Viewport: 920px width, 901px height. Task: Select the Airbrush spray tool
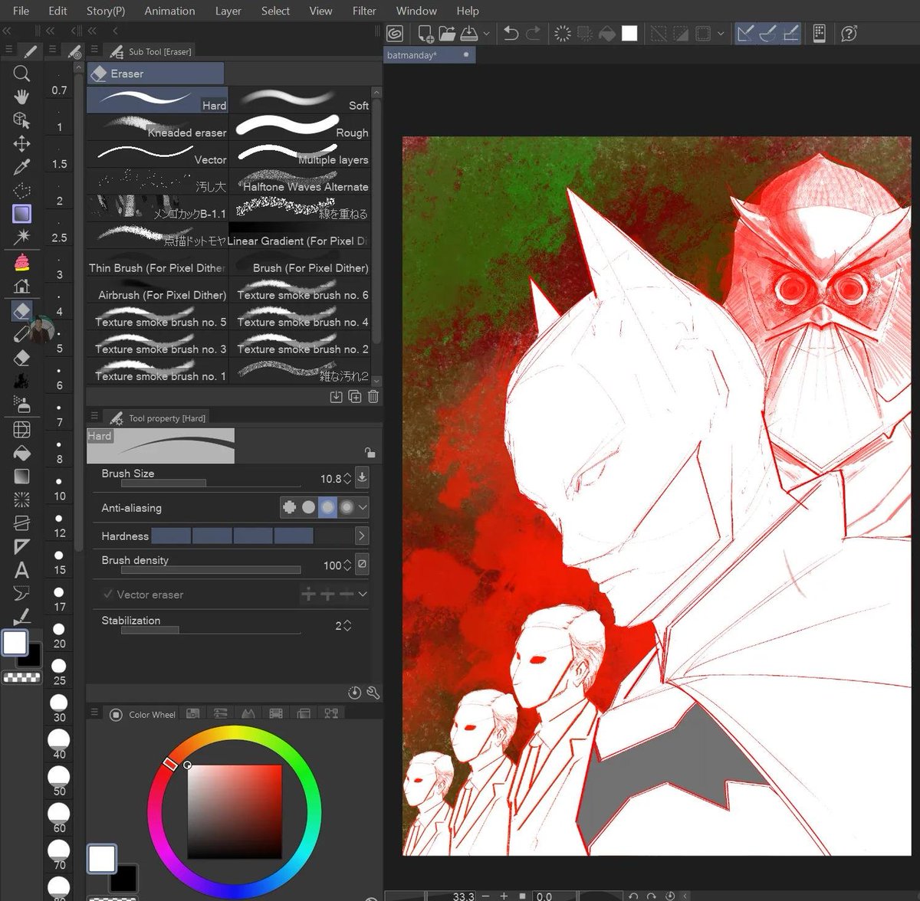tap(21, 405)
